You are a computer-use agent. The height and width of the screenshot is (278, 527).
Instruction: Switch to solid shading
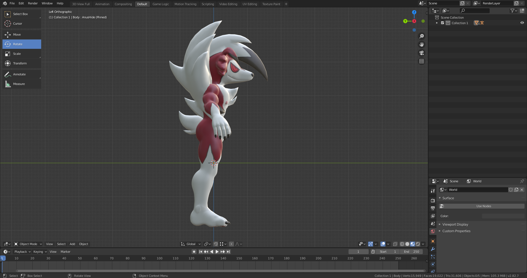(407, 244)
